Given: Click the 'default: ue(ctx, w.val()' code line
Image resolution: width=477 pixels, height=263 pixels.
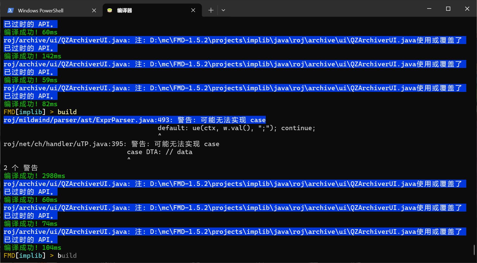Looking at the screenshot, I should pos(237,128).
